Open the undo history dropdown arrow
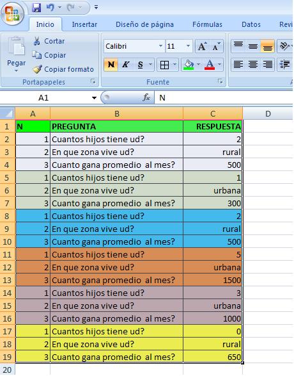Screen dimensions: 294x376 (59, 8)
